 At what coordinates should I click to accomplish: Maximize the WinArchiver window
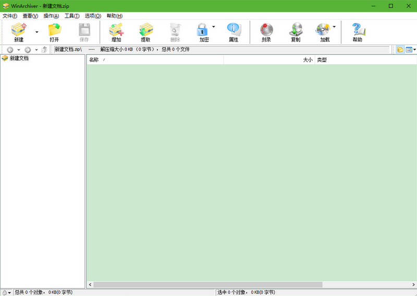(390, 6)
